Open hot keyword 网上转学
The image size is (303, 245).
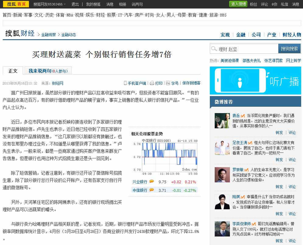point(294,60)
